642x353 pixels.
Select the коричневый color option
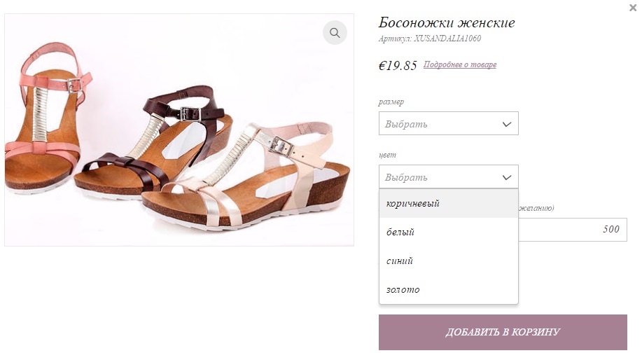pyautogui.click(x=413, y=204)
